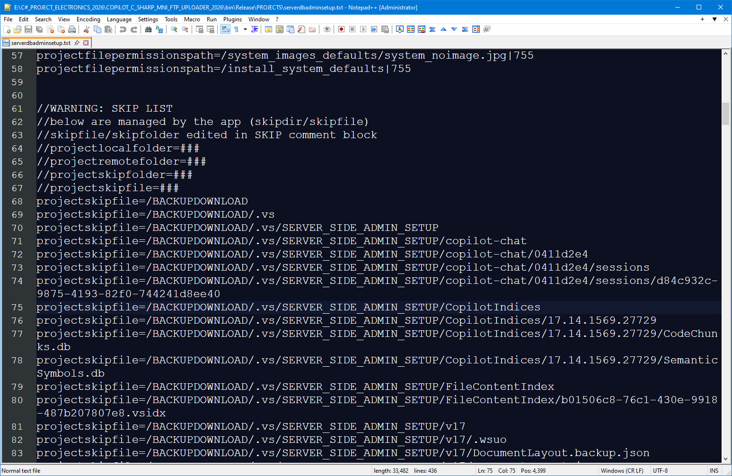Click the Save All toolbar icon
732x476 pixels.
[x=39, y=29]
